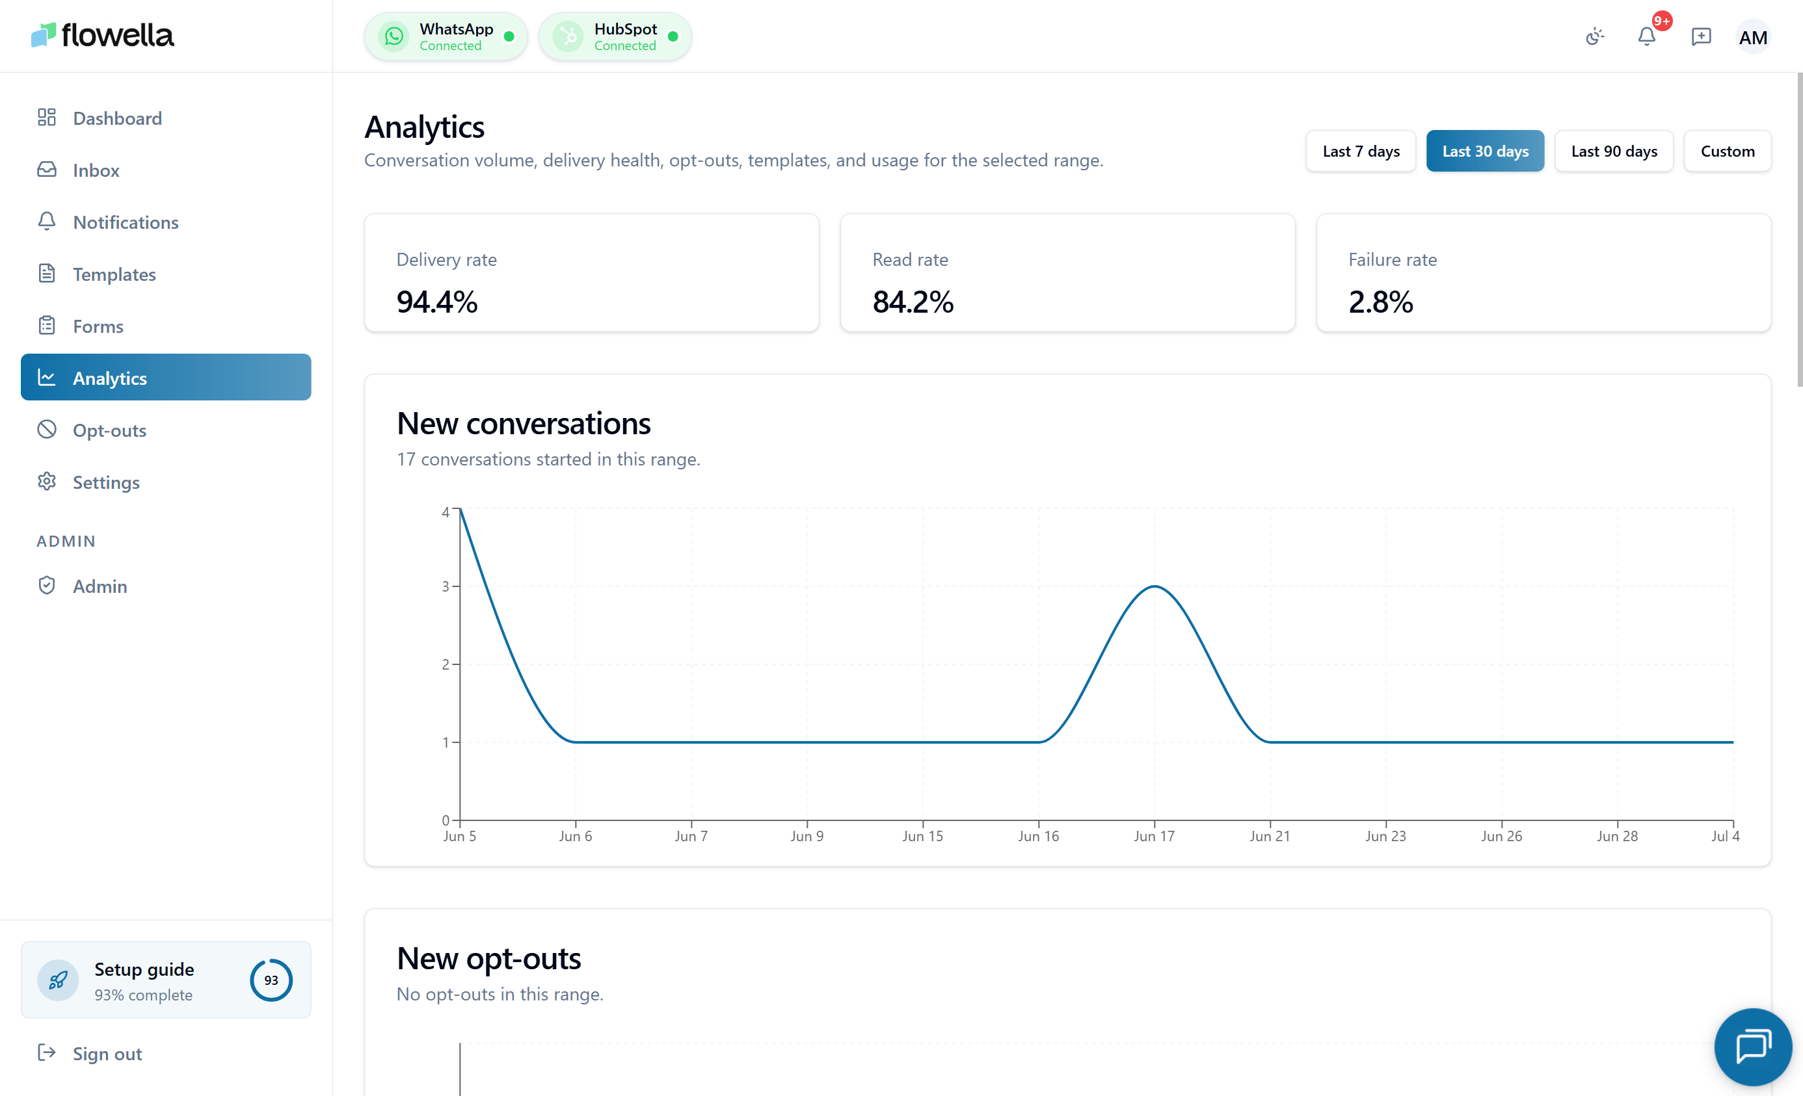1803x1096 pixels.
Task: Click the Setup guide rocket icon
Action: pos(58,980)
